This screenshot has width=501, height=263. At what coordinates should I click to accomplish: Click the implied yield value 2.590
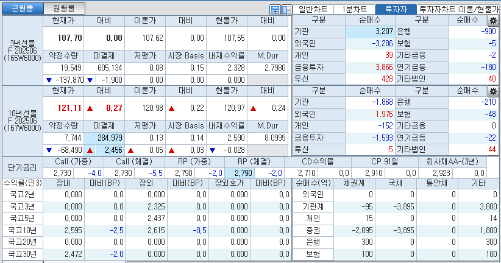[x=236, y=138]
